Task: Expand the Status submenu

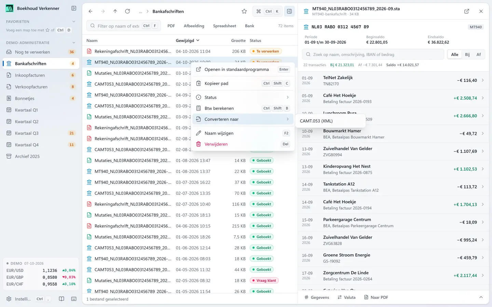Action: pos(243,97)
